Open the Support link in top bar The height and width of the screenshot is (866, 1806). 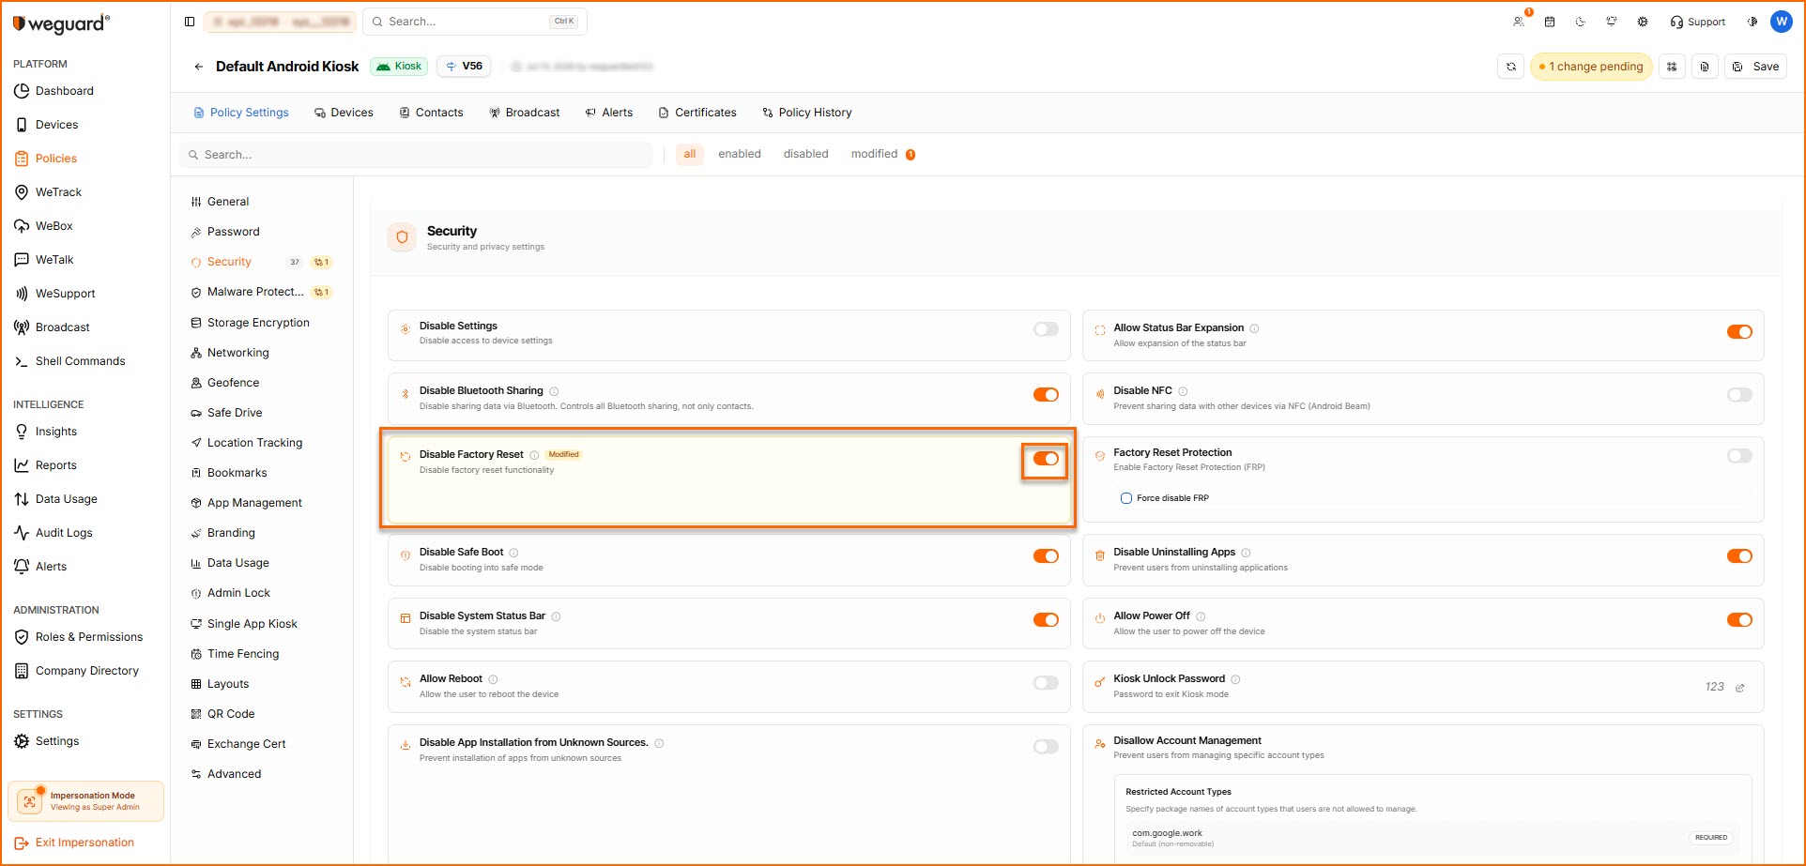point(1697,22)
